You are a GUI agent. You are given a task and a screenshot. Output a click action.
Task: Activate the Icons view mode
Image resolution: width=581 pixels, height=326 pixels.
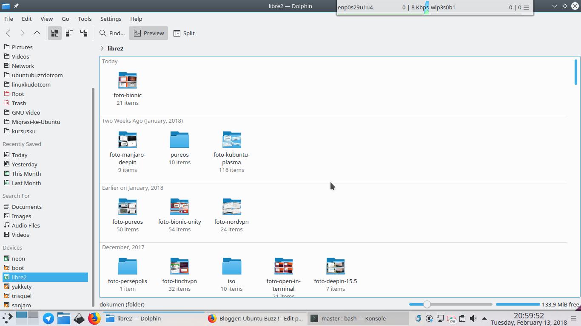(x=54, y=33)
